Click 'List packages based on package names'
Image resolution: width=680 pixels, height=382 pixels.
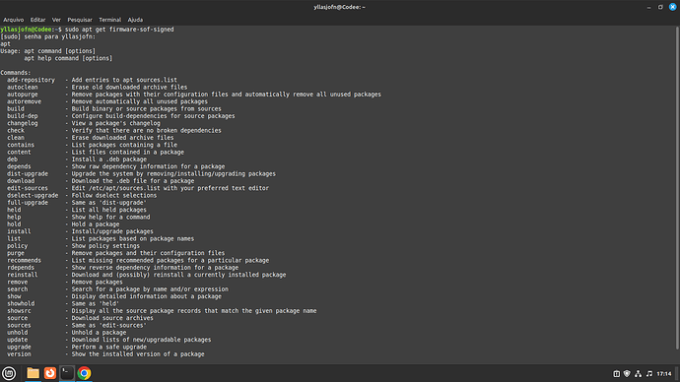(133, 238)
